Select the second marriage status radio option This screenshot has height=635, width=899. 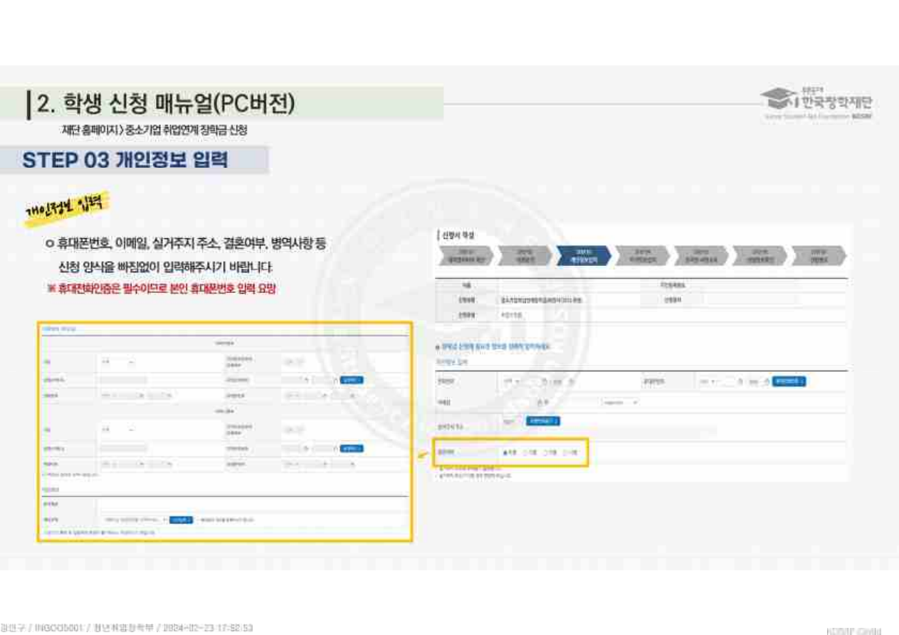click(x=525, y=452)
